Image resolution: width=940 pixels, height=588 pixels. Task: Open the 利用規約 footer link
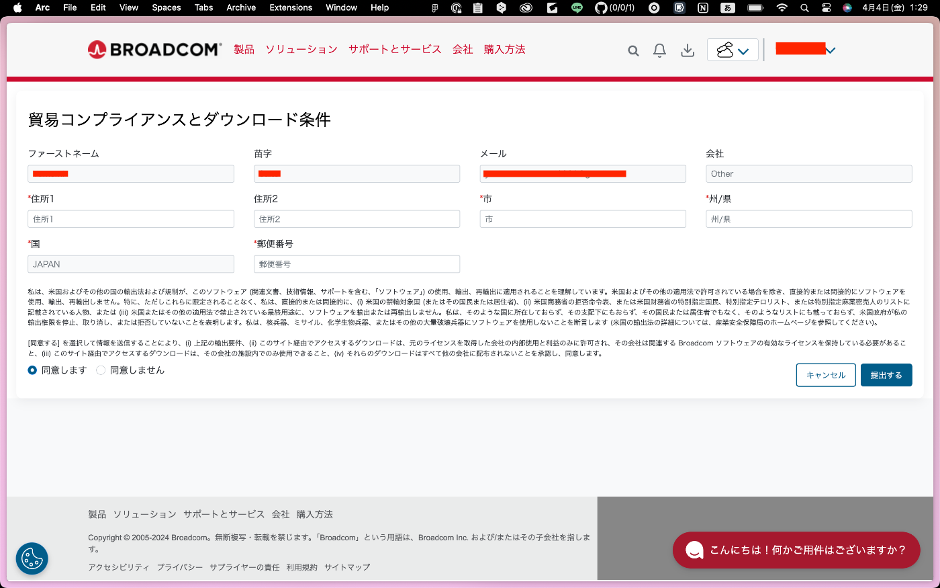301,567
